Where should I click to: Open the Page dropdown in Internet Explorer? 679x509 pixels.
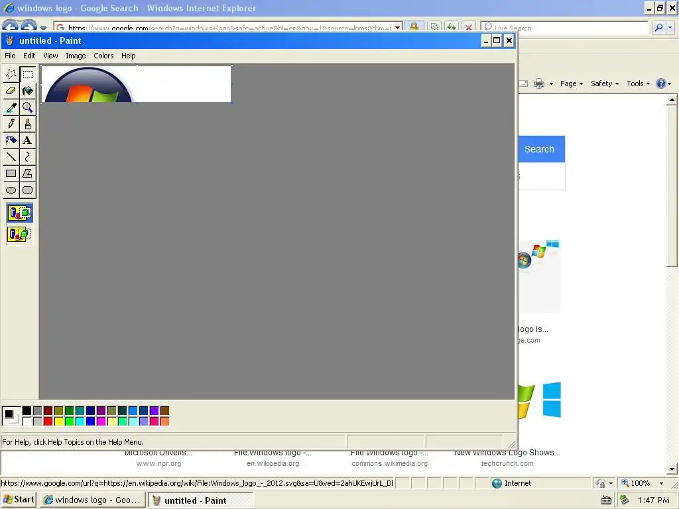[x=571, y=84]
